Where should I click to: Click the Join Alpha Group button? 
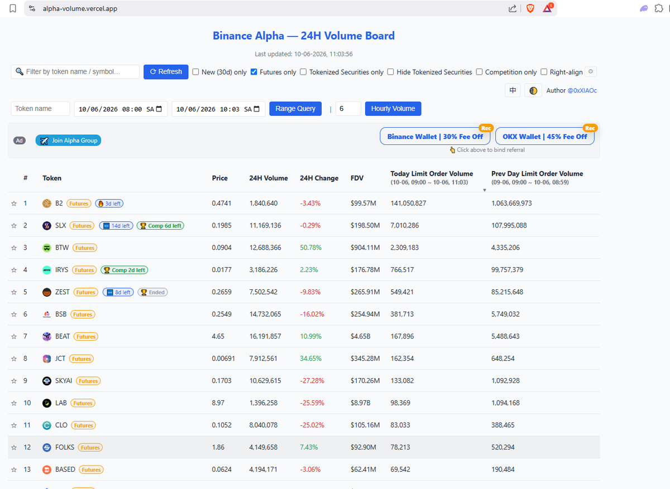68,141
